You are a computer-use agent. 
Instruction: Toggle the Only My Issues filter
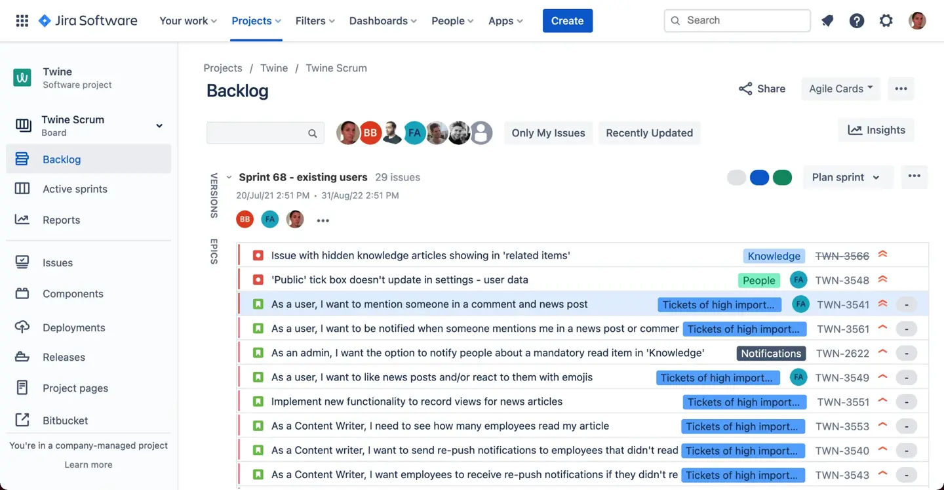click(548, 133)
